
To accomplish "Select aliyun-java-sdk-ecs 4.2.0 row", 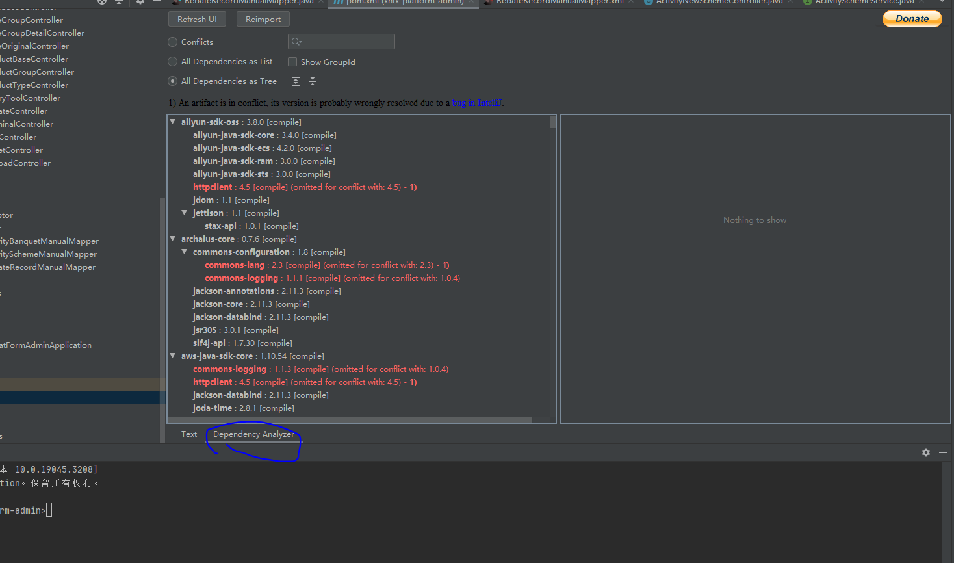I will [x=262, y=148].
